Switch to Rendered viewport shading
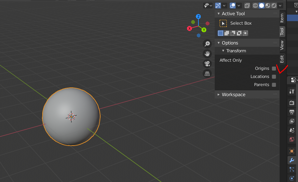 pyautogui.click(x=274, y=6)
